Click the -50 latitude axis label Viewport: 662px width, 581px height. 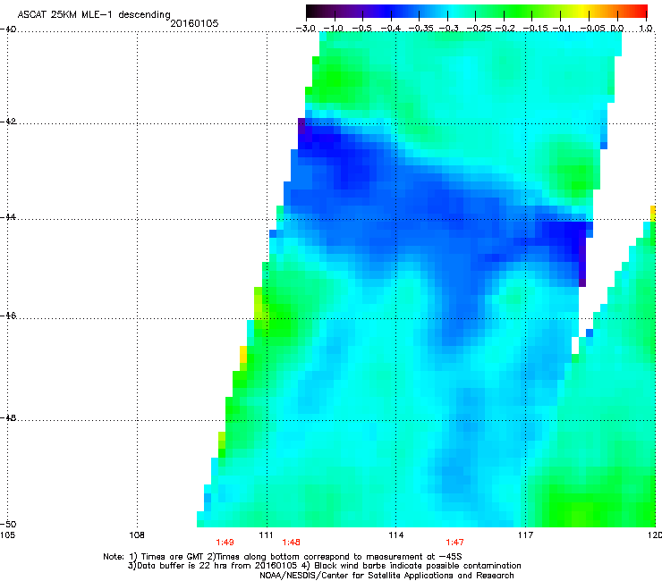pos(8,524)
